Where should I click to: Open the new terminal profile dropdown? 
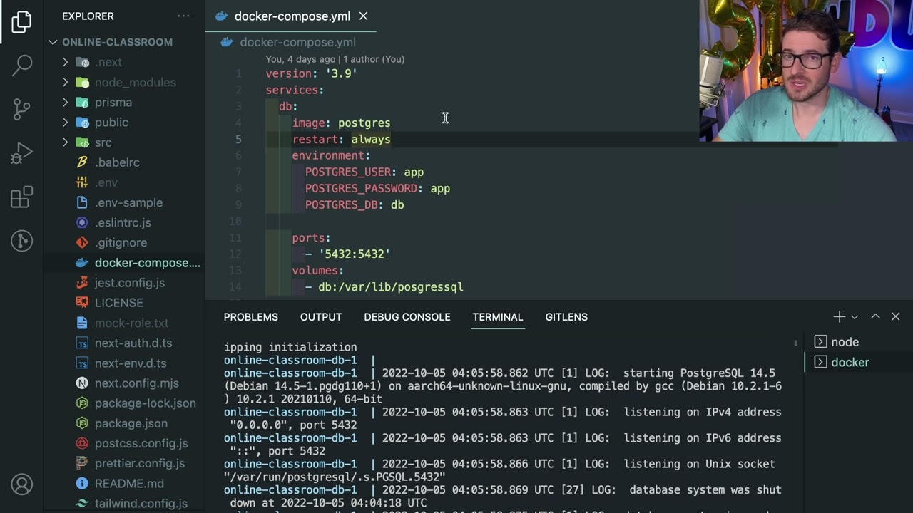pos(855,316)
